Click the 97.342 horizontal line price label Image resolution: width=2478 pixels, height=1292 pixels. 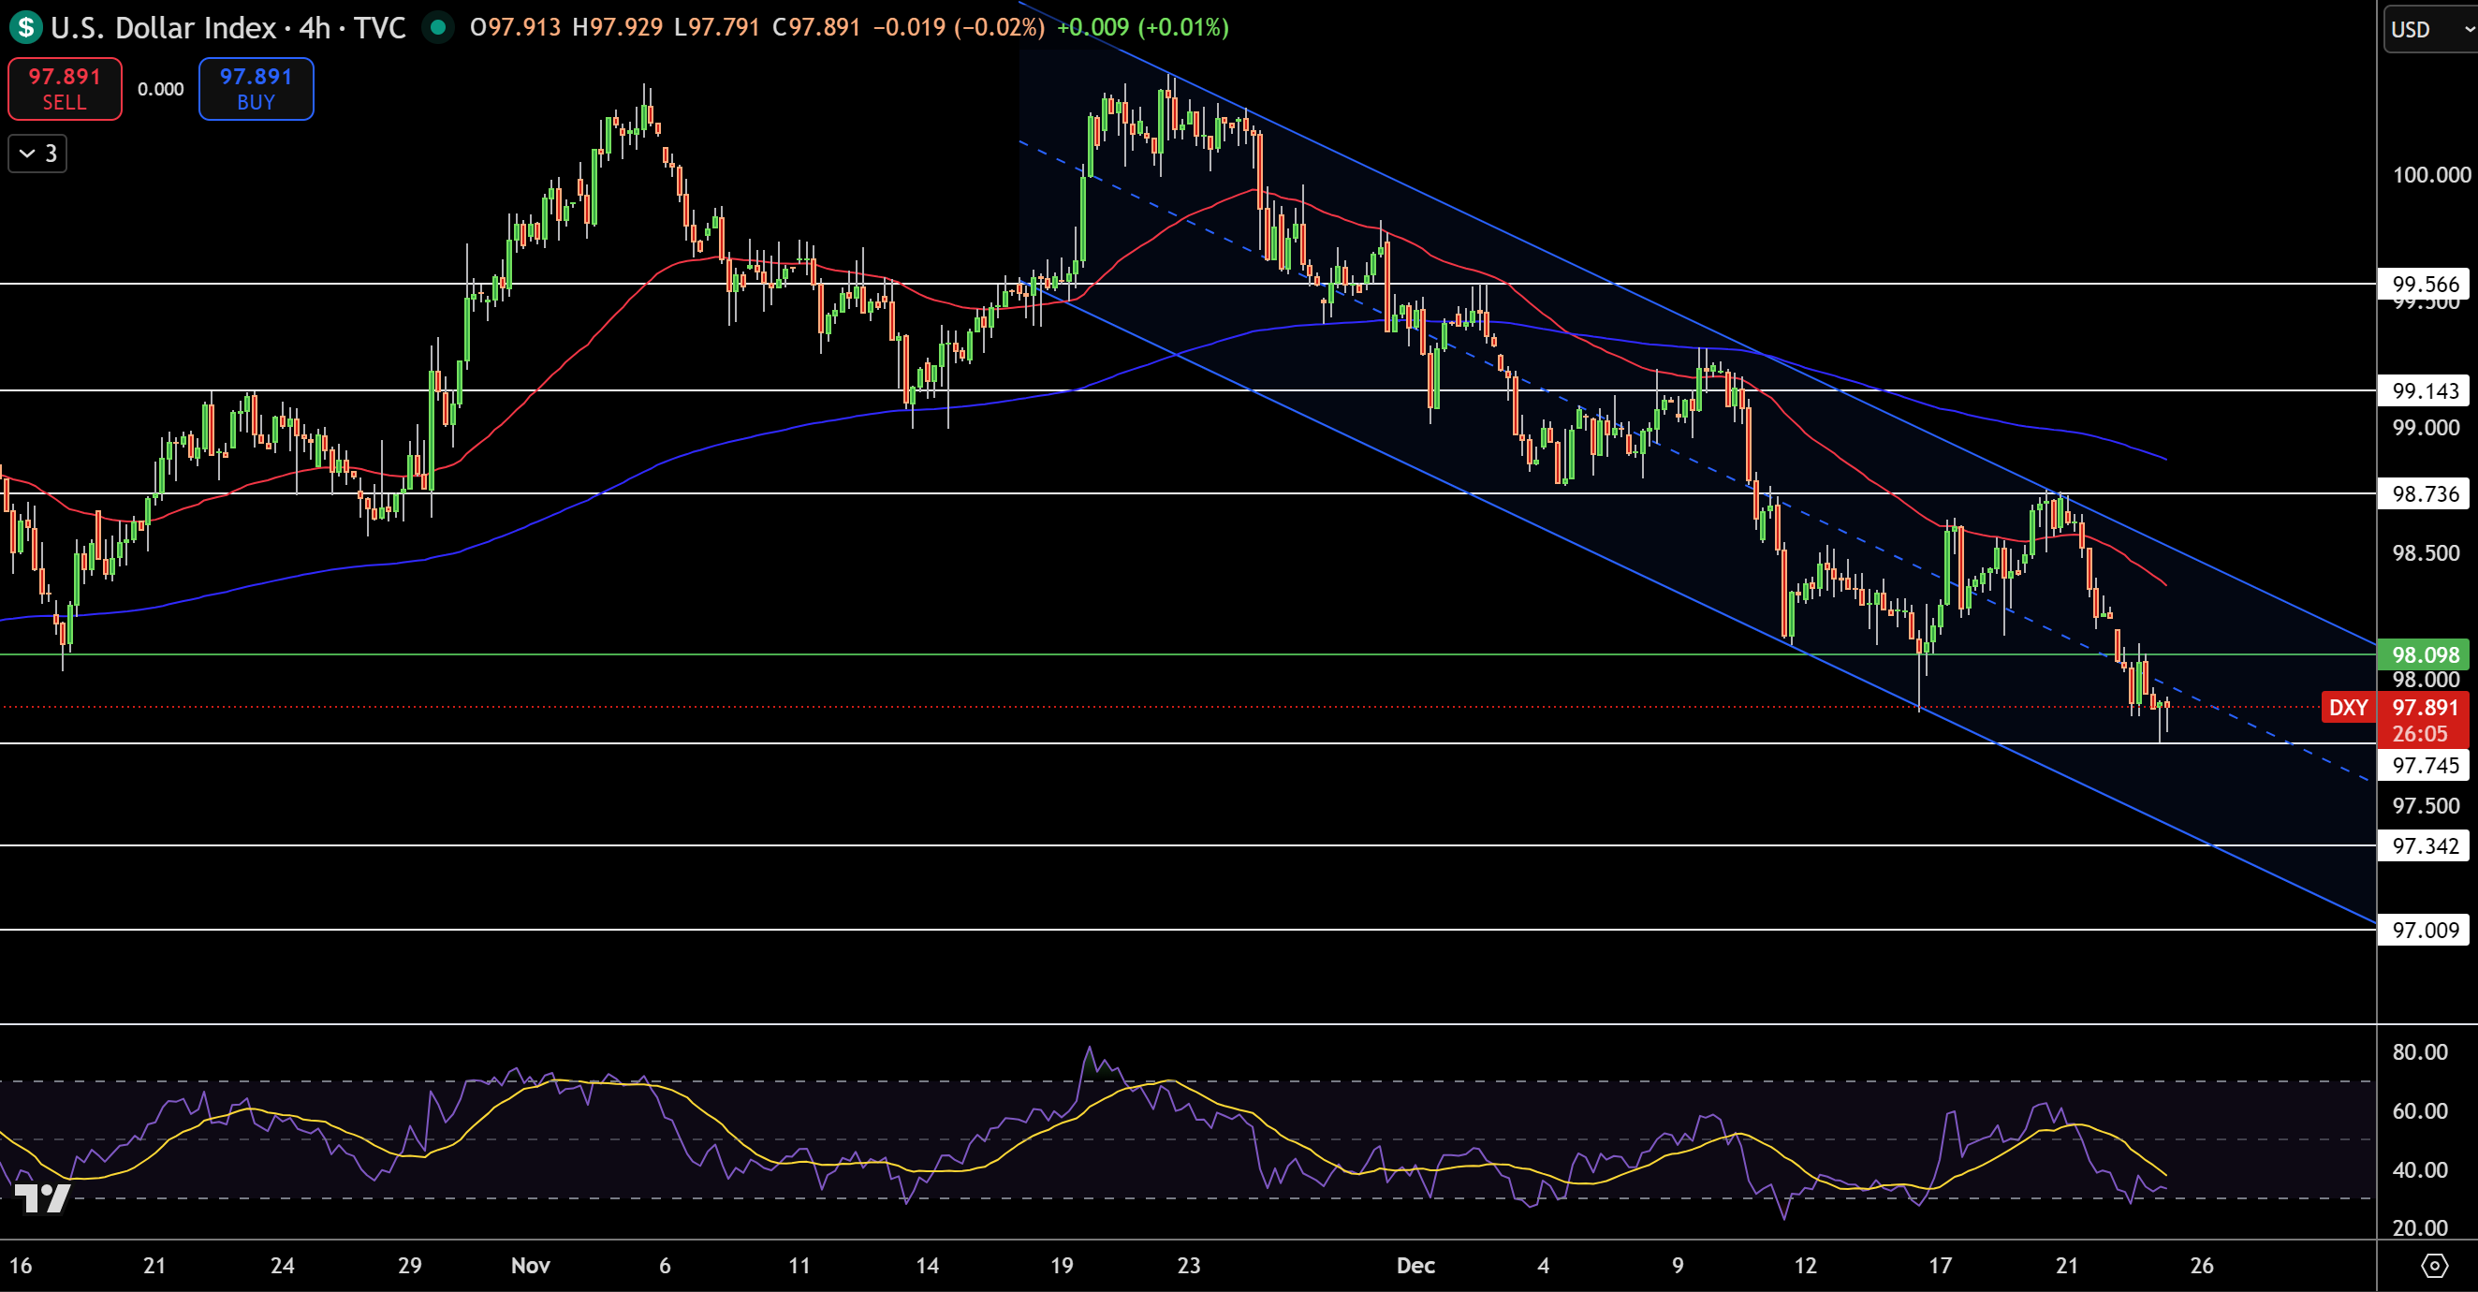click(2425, 845)
